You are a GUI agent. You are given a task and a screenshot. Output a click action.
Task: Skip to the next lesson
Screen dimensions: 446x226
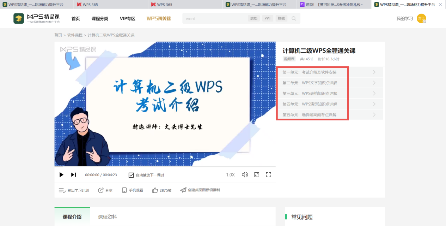[73, 175]
